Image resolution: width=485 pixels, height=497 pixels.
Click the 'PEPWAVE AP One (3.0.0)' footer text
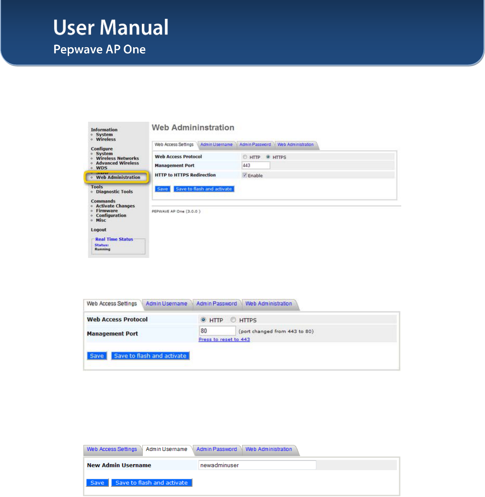[x=176, y=211]
